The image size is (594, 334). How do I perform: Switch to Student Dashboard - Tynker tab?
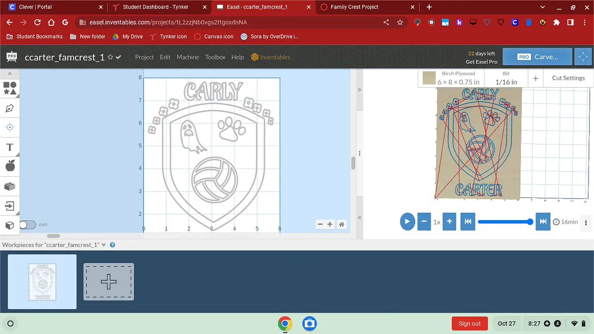(x=155, y=7)
